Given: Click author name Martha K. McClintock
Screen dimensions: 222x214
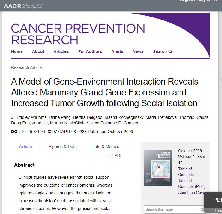Looking at the screenshot, I should pyautogui.click(x=70, y=123).
